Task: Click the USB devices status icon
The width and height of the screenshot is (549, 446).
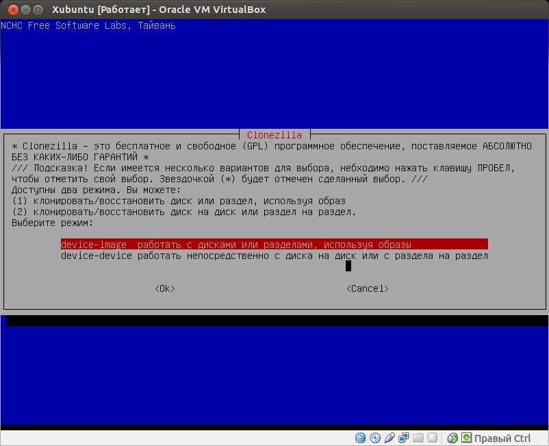Action: coord(390,438)
